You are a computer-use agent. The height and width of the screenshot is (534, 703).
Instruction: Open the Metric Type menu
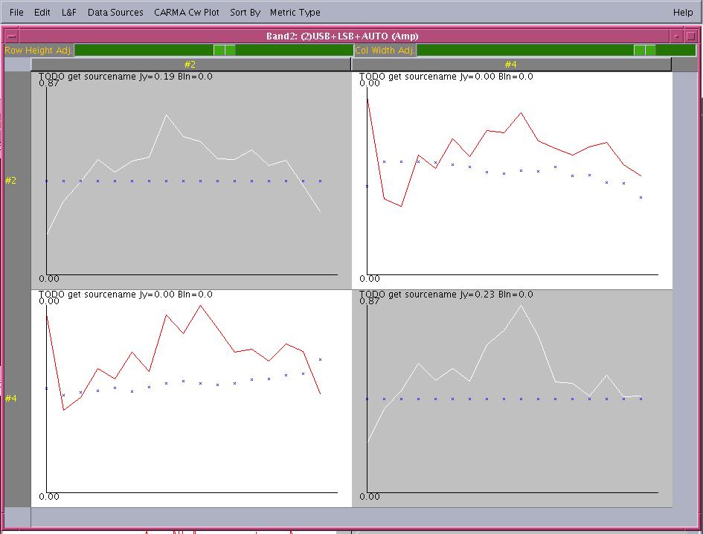[295, 13]
